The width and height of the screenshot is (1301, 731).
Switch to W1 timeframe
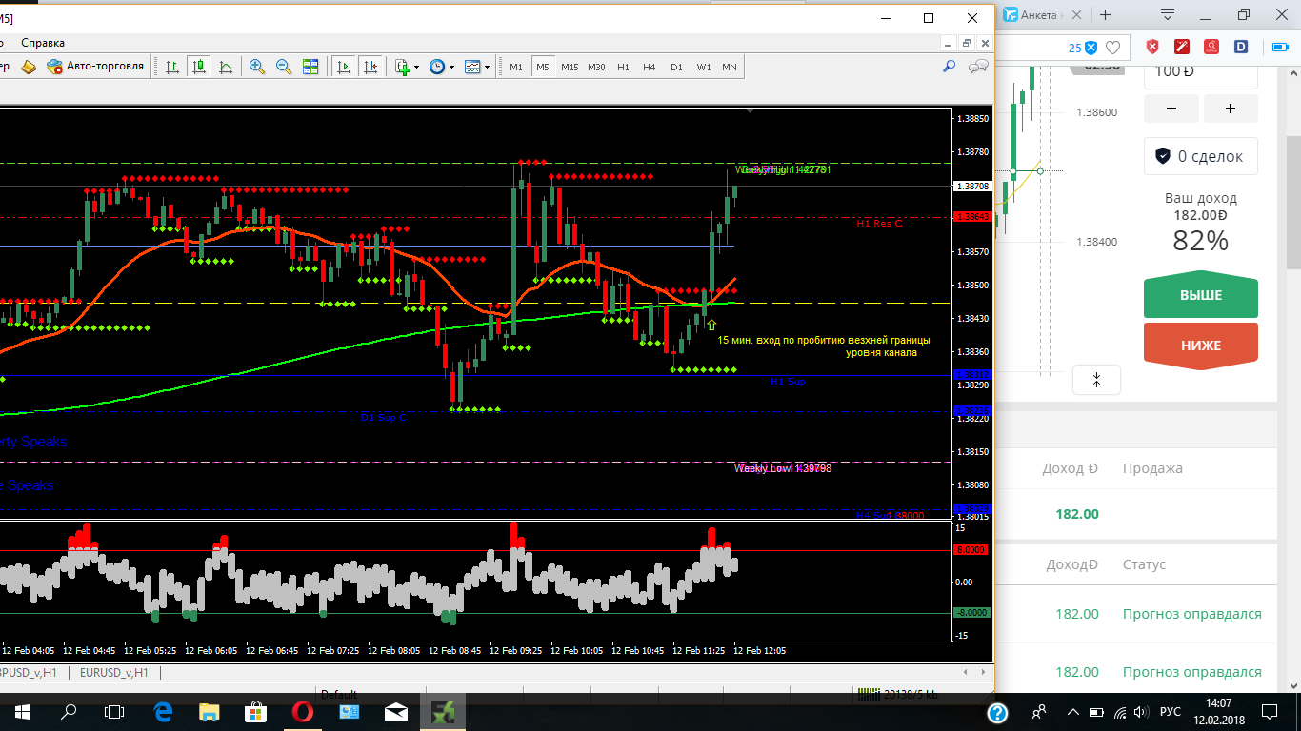pyautogui.click(x=703, y=67)
